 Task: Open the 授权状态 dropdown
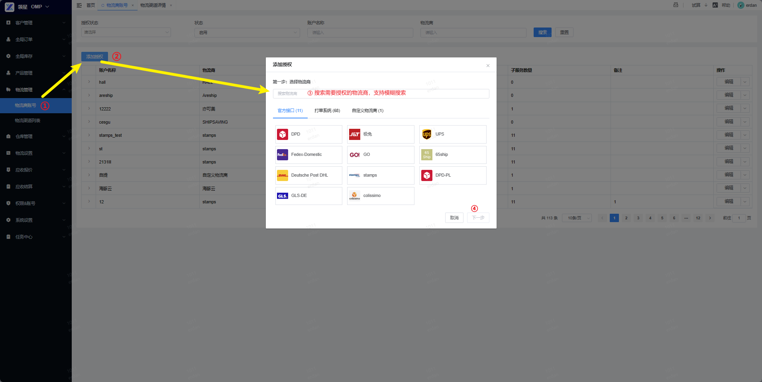tap(126, 32)
